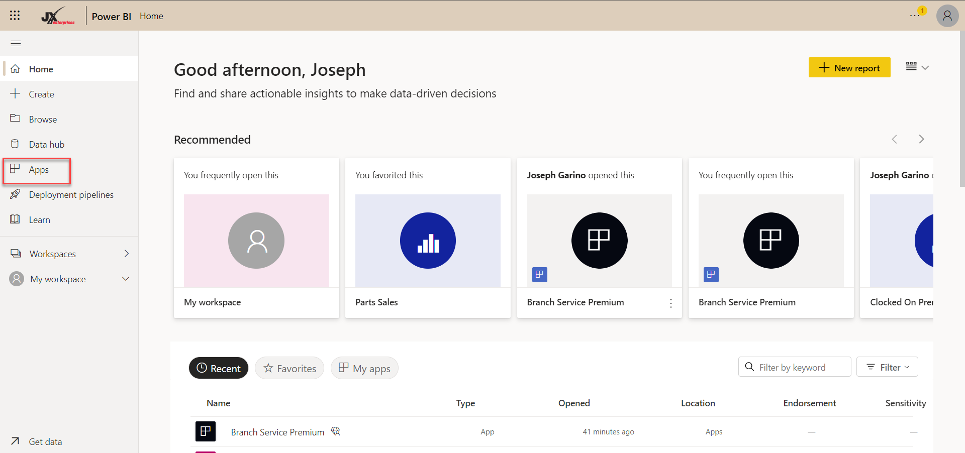Viewport: 965px width, 453px height.
Task: Go to Home in navigation pane
Action: coord(69,69)
